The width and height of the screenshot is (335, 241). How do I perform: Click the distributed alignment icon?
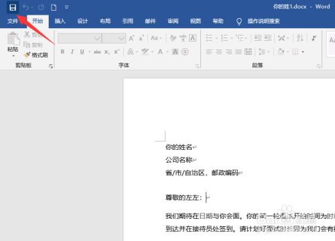(x=248, y=52)
